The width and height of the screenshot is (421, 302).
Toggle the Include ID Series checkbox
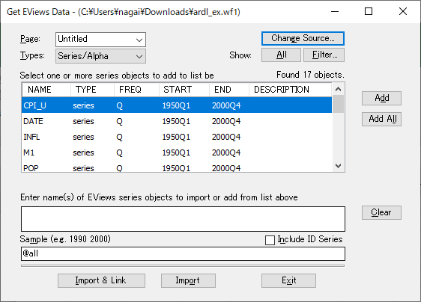pos(270,240)
